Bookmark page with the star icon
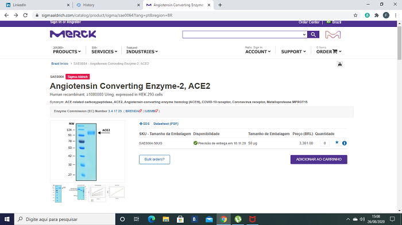Screen dimensions: 402x225 click(x=355, y=15)
